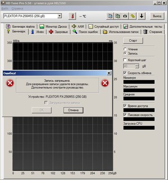Switch to the Инфо tab
Image resolution: width=168 pixels, height=180 pixels.
pos(37,32)
